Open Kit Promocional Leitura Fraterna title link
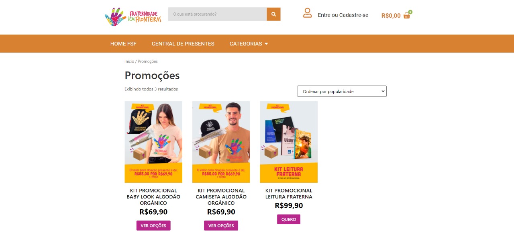514x243 pixels. (289, 194)
